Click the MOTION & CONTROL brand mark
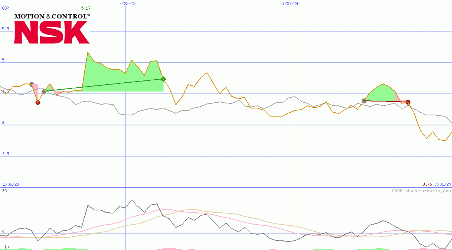This screenshot has height=250, width=452. pos(52,17)
